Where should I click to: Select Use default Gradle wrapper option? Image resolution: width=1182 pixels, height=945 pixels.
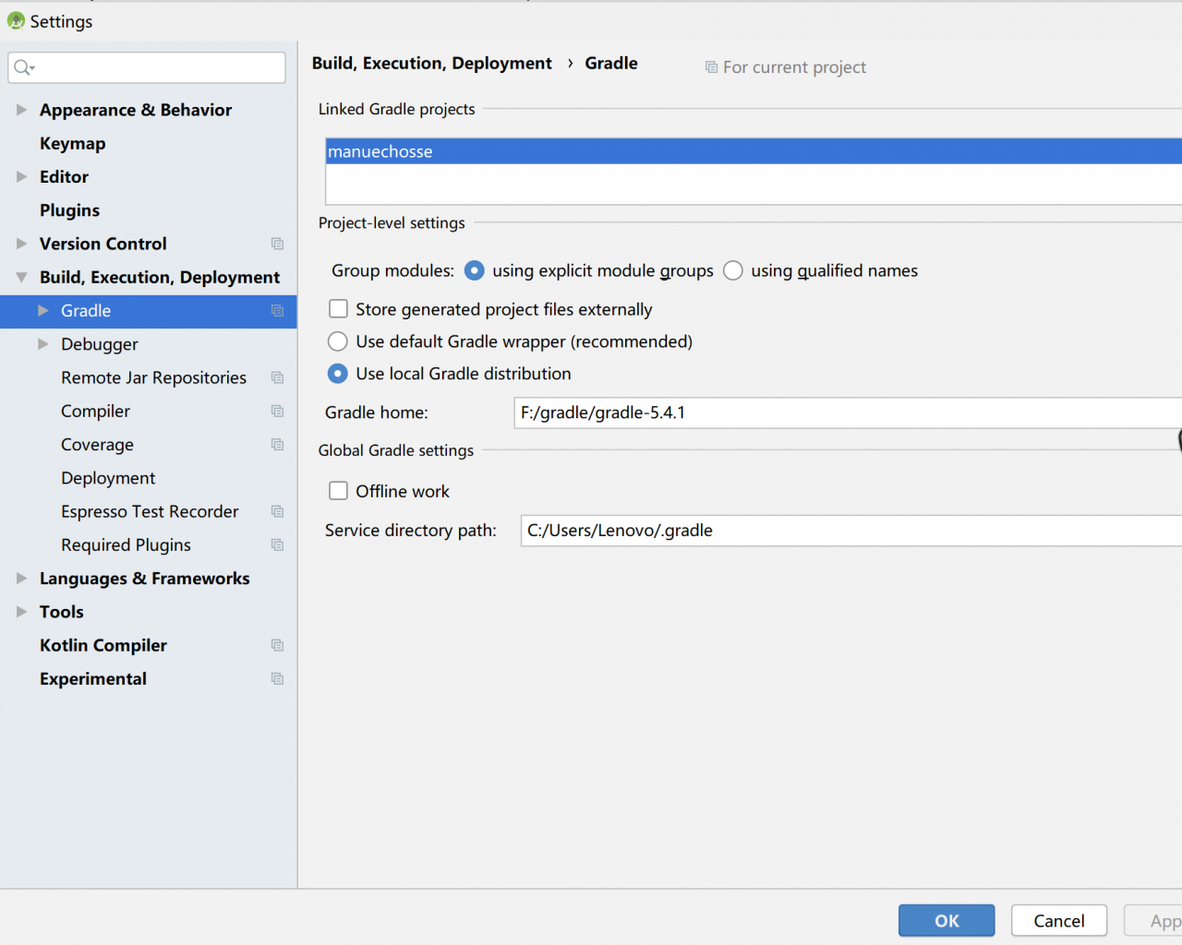click(x=338, y=341)
